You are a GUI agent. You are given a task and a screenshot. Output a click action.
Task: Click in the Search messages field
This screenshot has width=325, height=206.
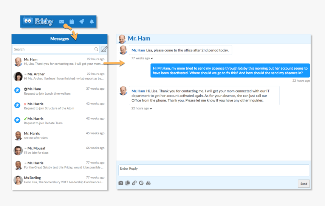pos(53,49)
